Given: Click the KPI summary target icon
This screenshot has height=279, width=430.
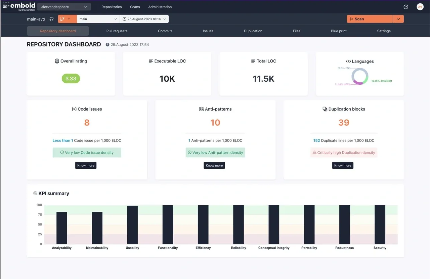Looking at the screenshot, I should point(35,193).
